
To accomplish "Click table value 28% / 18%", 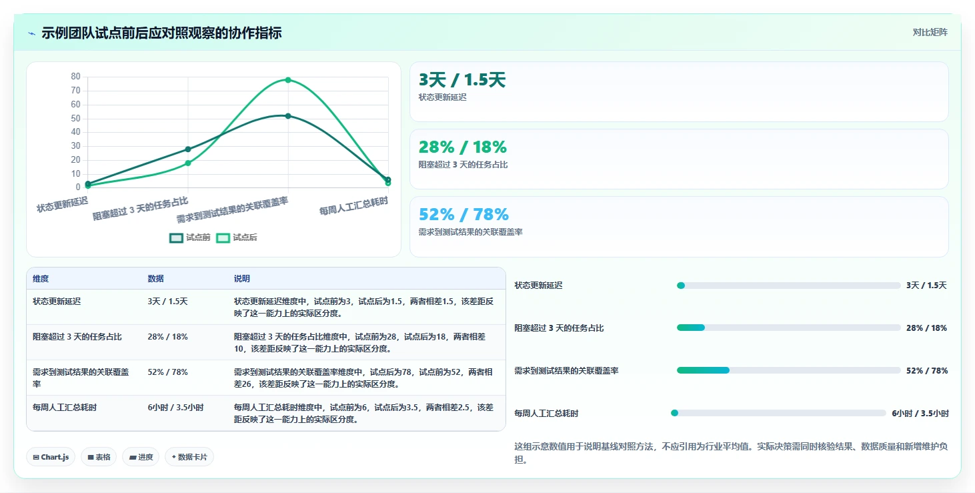I will pyautogui.click(x=167, y=336).
